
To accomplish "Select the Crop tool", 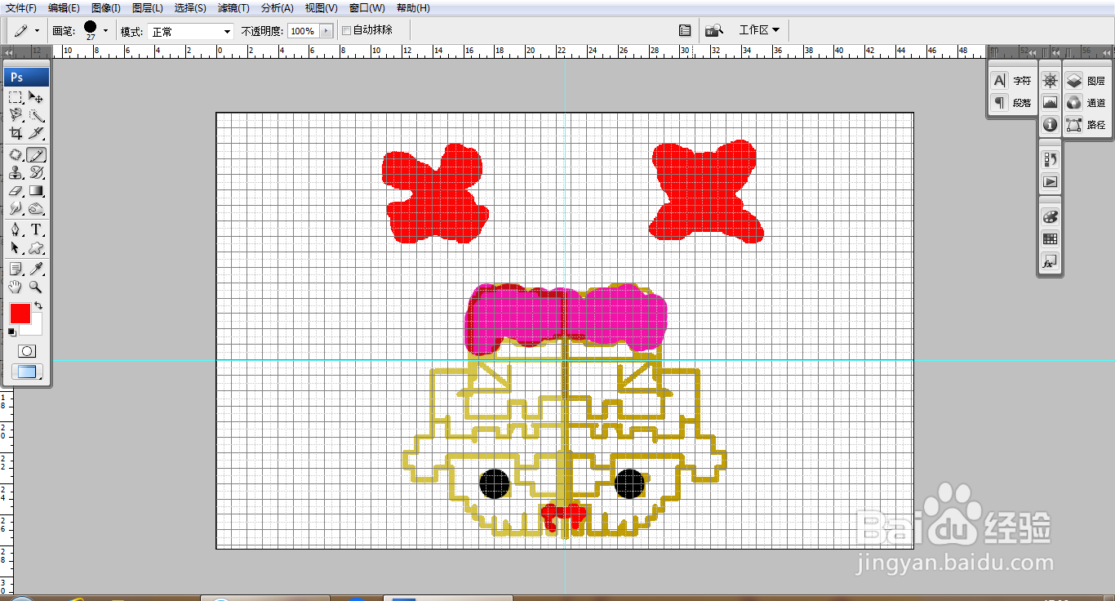I will coord(16,134).
